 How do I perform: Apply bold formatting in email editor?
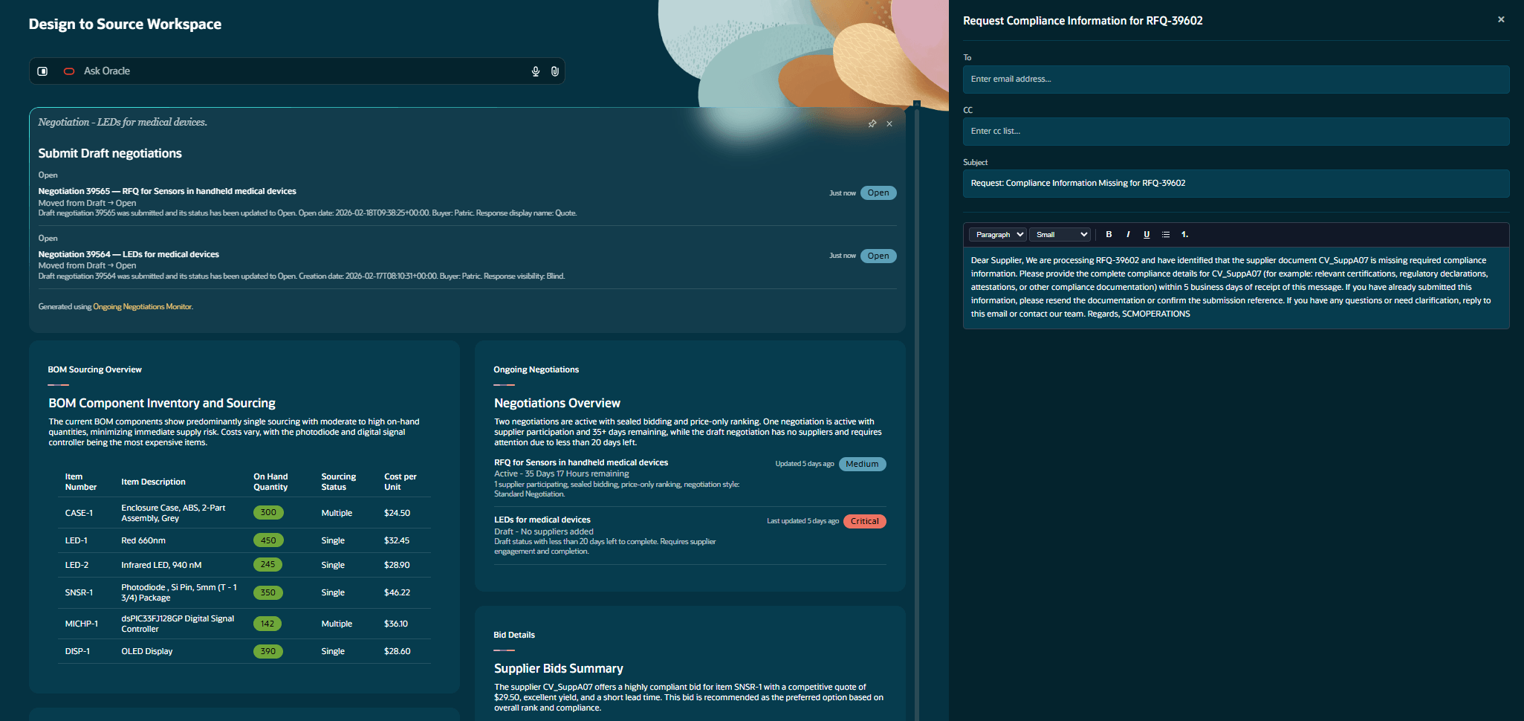click(x=1109, y=234)
